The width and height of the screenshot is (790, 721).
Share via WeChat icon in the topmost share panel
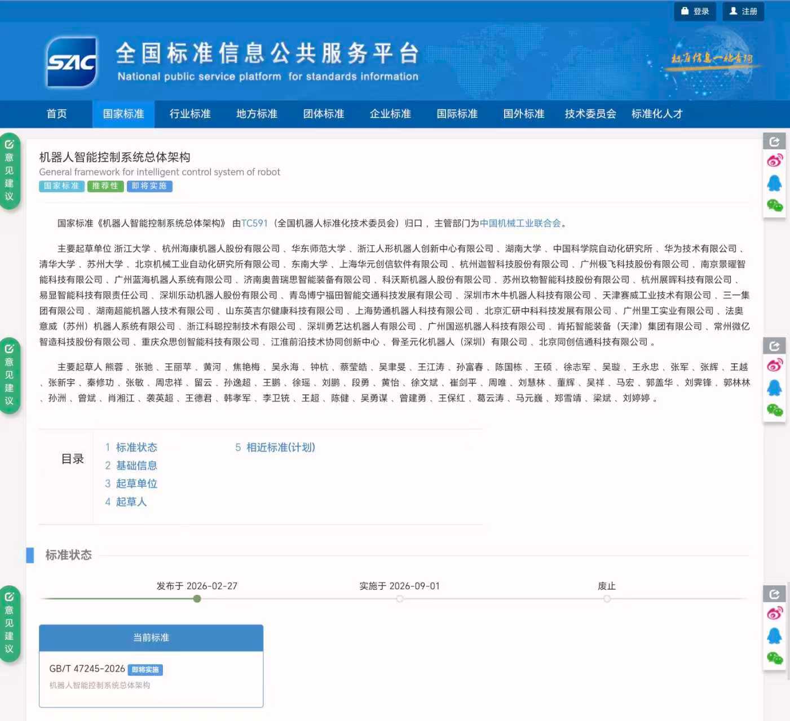click(774, 206)
